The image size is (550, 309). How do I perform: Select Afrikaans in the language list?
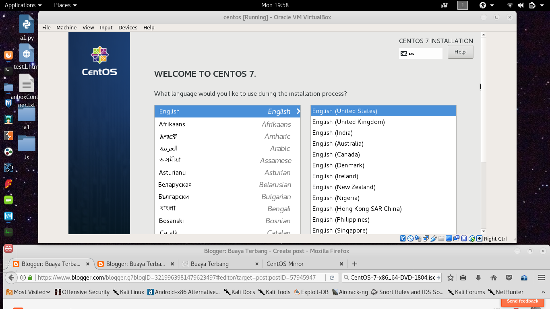coord(227,124)
